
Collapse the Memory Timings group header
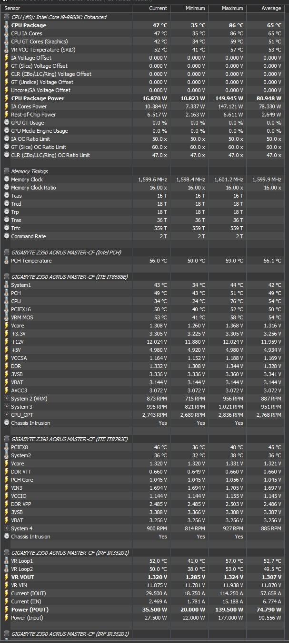(6, 171)
